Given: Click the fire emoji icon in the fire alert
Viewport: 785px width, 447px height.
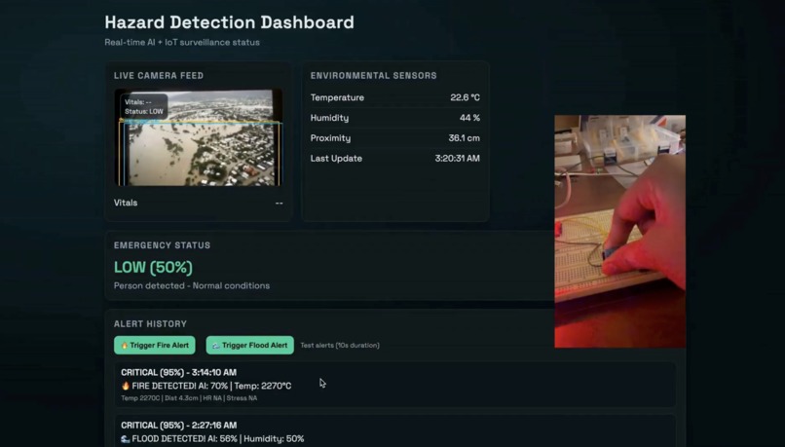Looking at the screenshot, I should [126, 386].
